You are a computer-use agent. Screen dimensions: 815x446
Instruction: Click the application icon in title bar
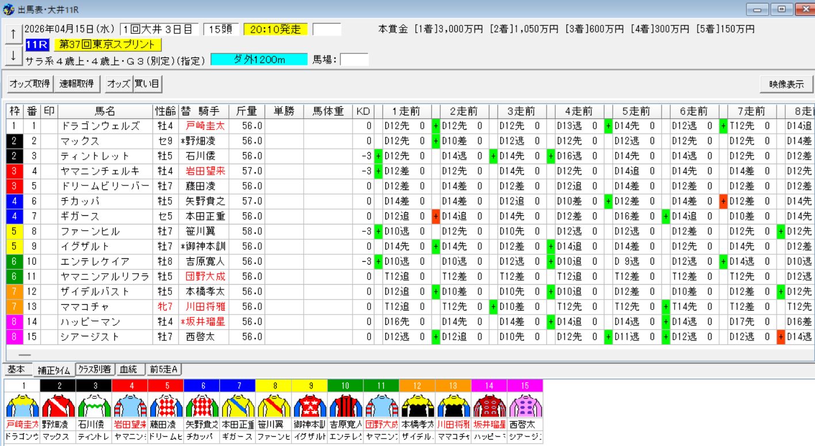click(8, 9)
